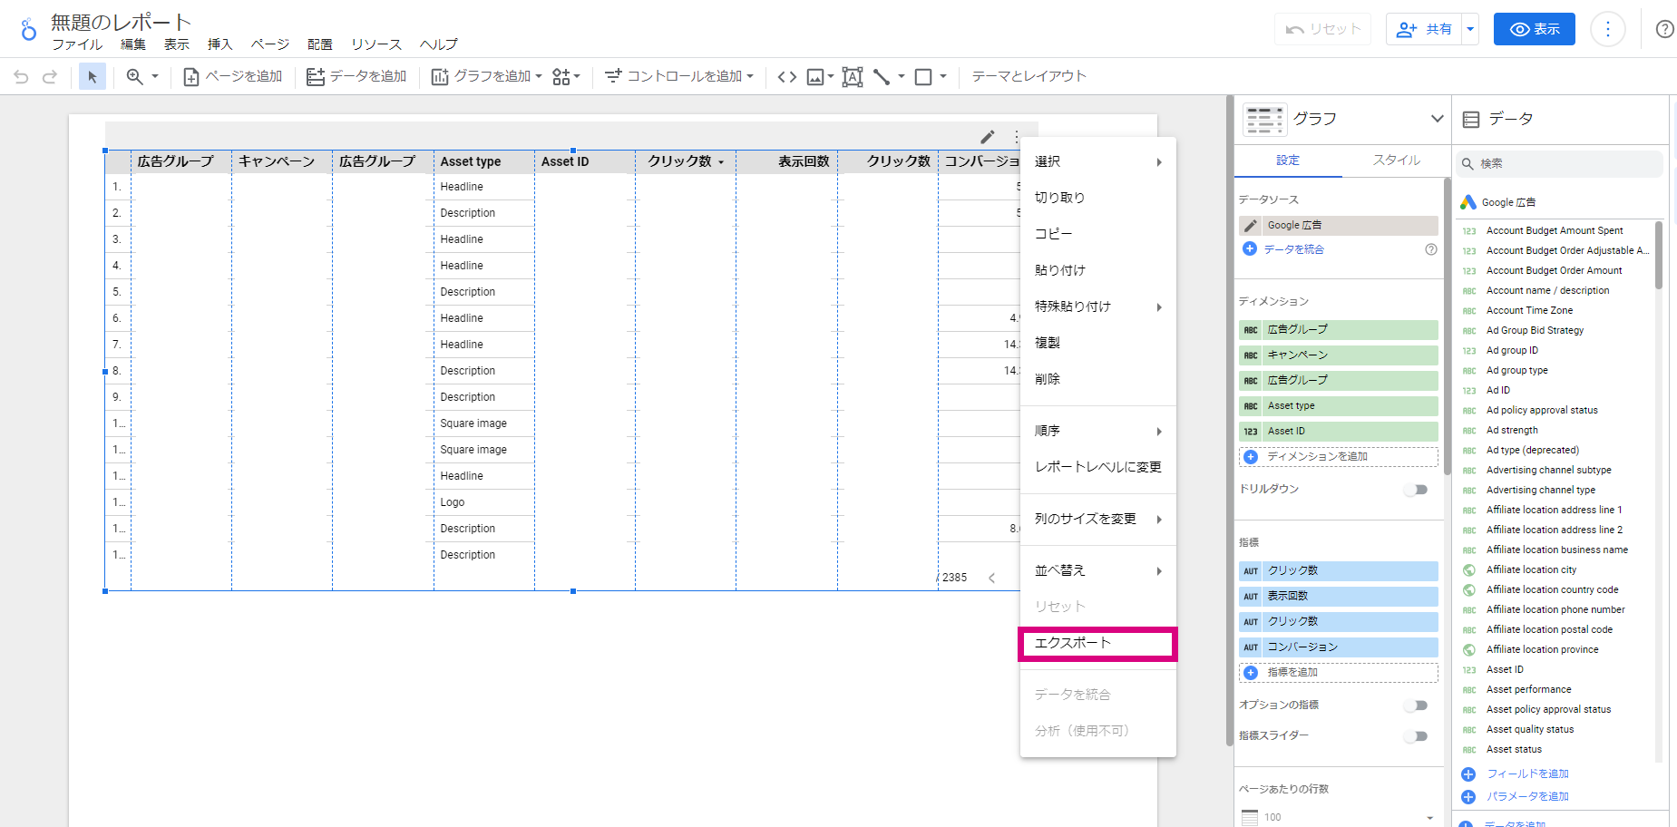1677x827 pixels.
Task: Choose エクスポート in the context menu
Action: coord(1098,643)
